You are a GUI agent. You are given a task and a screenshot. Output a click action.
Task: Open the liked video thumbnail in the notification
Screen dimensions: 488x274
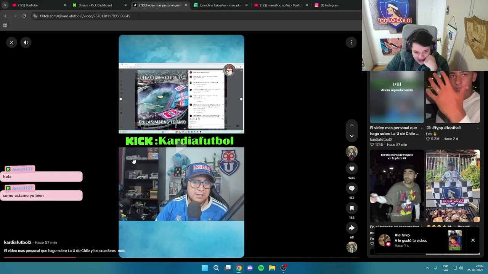(455, 240)
